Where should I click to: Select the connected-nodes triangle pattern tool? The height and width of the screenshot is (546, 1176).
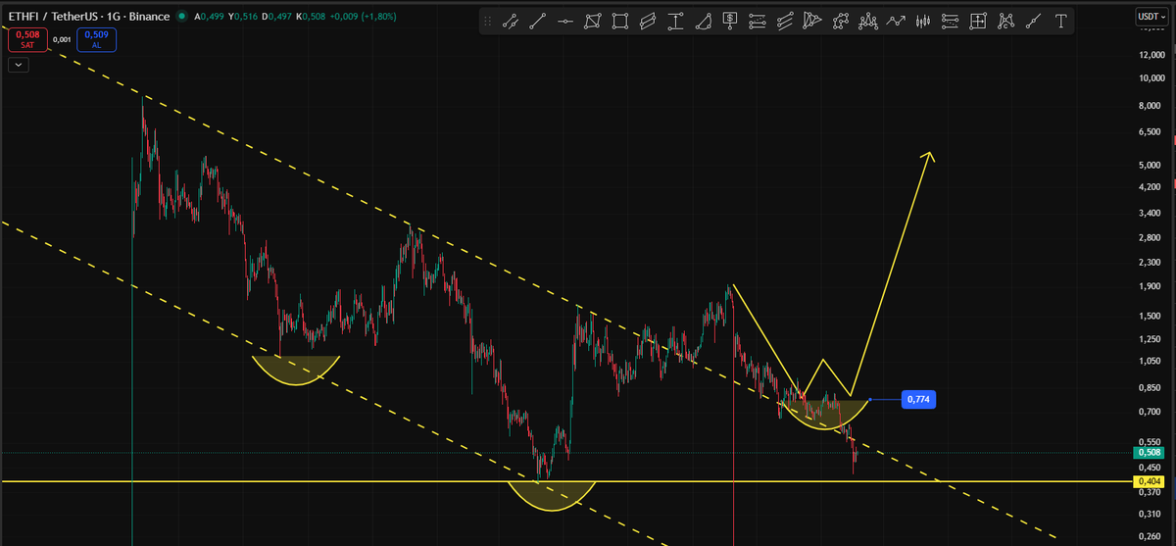pos(840,21)
